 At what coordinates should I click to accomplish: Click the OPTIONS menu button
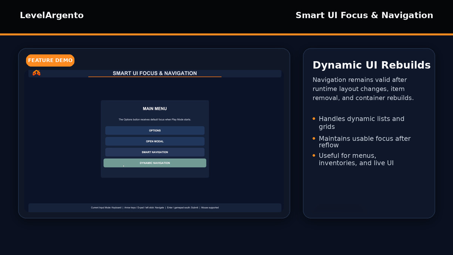tap(155, 130)
